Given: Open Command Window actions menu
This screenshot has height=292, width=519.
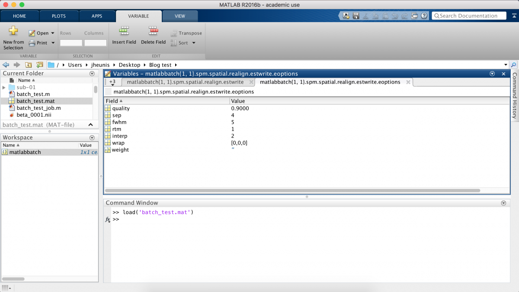Looking at the screenshot, I should (503, 203).
